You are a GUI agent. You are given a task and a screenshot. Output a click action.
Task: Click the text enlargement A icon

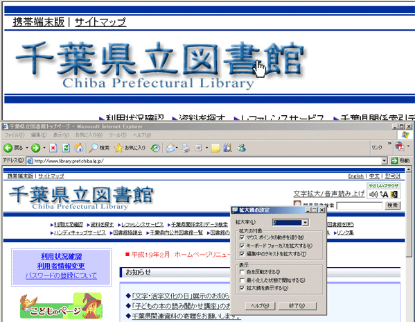[x=384, y=194]
